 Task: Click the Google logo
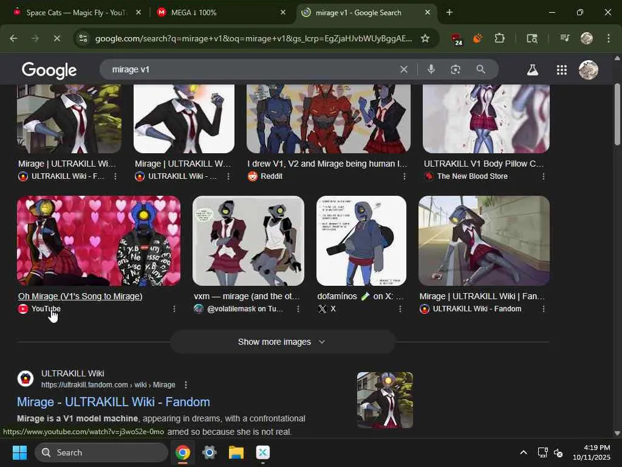pos(49,70)
